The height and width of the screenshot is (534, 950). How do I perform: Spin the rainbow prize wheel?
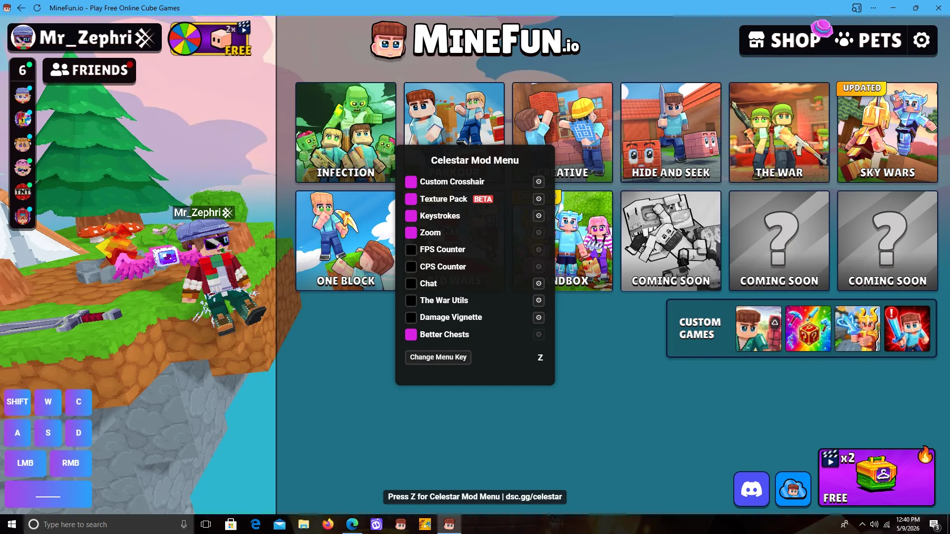[185, 39]
